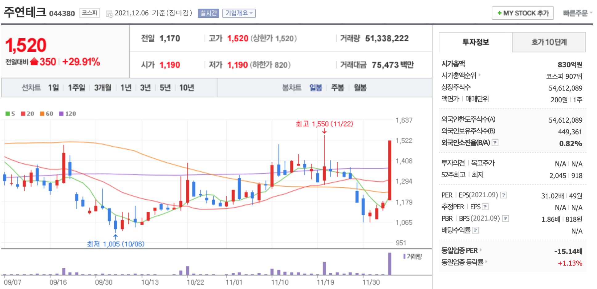Expand the 동일업종 PER arrow link
Viewport: 597px width, 289px height.
(481, 250)
